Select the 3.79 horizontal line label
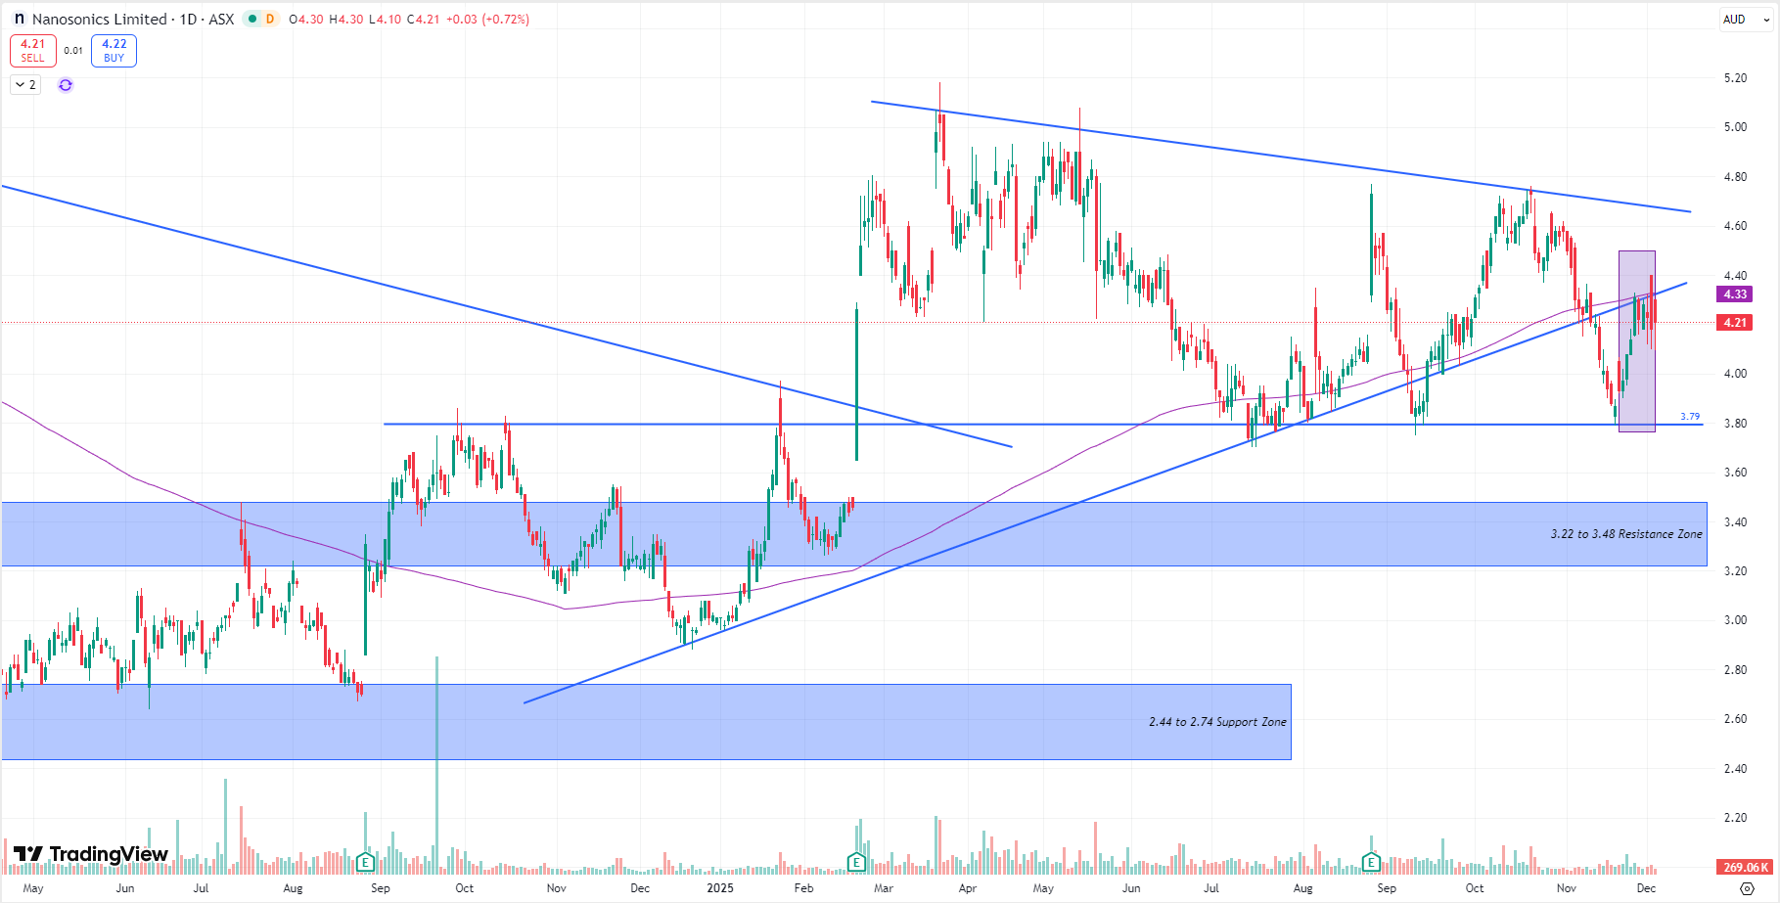 pyautogui.click(x=1689, y=417)
